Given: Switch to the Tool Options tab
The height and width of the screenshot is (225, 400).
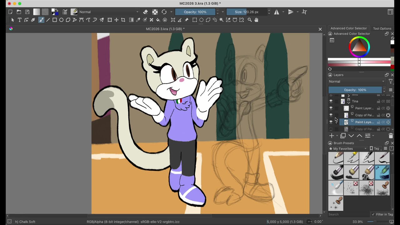Looking at the screenshot, I should (382, 28).
